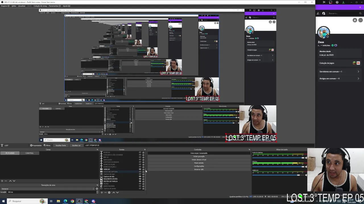
Task: Click the LOST 3°TEMP EP 05 text field
Action: (x=199, y=145)
